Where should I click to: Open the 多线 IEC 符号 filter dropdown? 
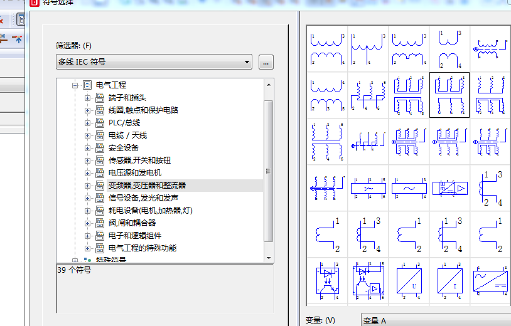[x=153, y=61]
